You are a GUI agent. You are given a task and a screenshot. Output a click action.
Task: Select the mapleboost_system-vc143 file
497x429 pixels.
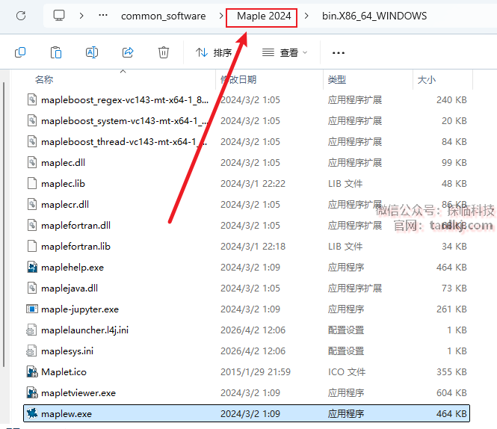coord(125,121)
